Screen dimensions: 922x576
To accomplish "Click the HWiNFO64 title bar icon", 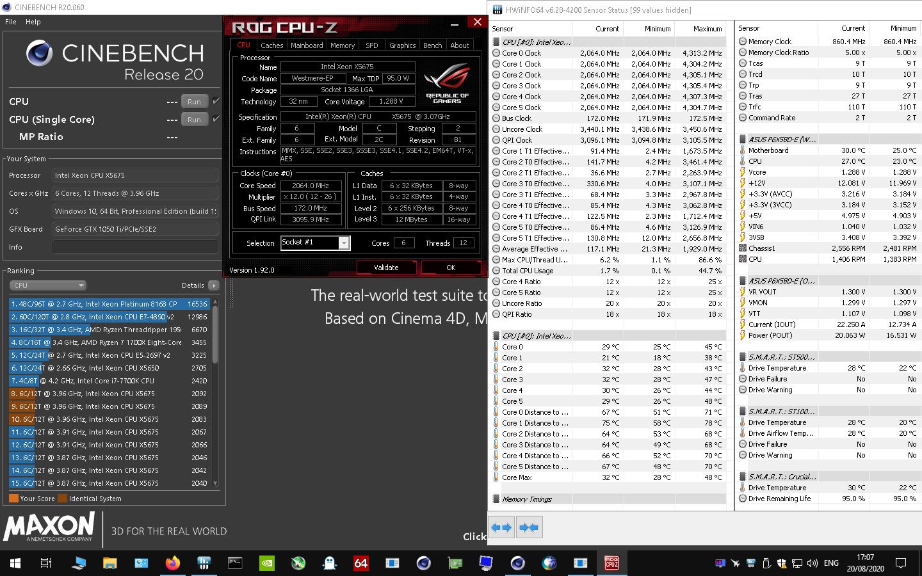I will [497, 10].
